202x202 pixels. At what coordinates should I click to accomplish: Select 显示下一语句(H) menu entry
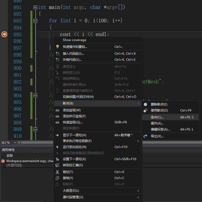pyautogui.click(x=97, y=135)
